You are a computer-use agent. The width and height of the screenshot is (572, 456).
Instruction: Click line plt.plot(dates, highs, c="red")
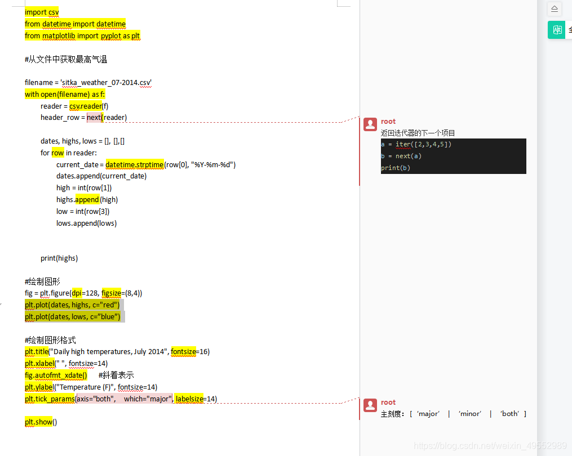tap(72, 305)
